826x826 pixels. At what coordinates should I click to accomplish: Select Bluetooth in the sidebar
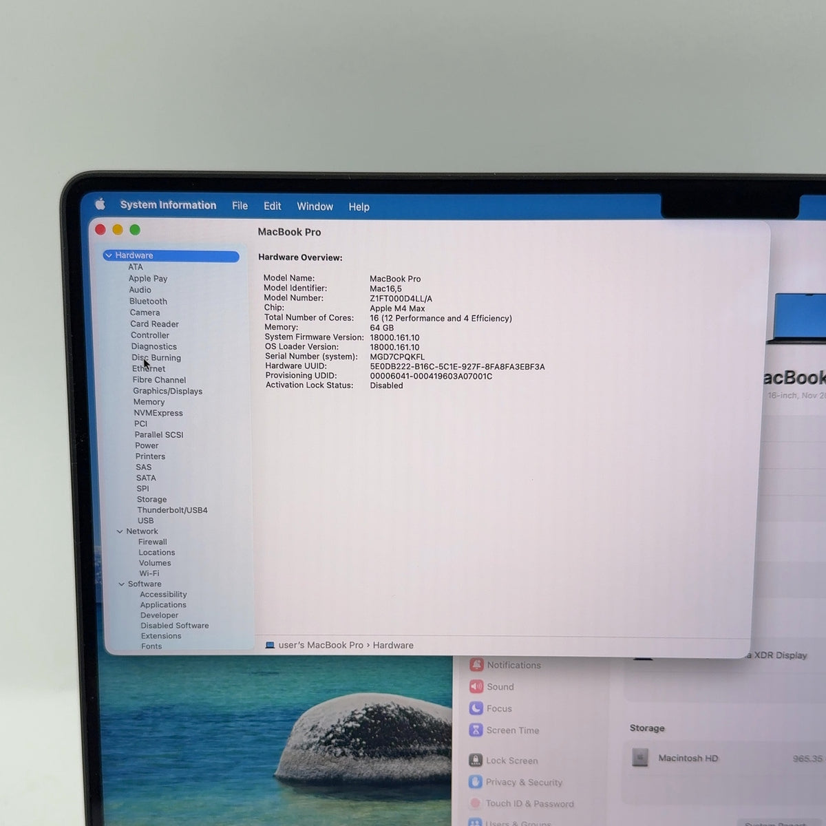click(x=148, y=301)
